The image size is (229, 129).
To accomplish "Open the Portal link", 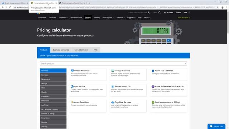I will click(179, 13).
